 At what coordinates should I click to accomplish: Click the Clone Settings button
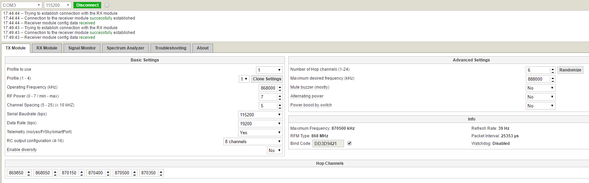tap(267, 79)
